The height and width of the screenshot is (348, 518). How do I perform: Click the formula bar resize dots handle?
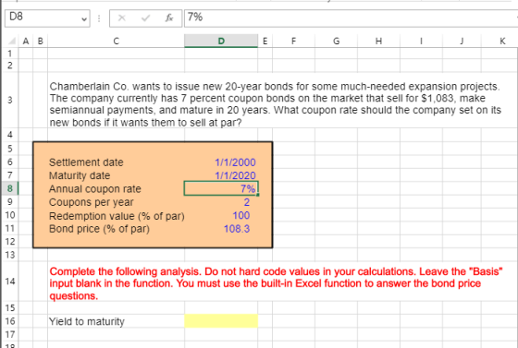click(x=99, y=18)
